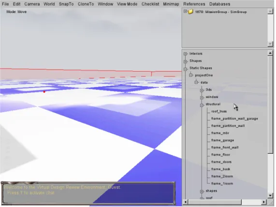Select the roof item at tree bottom
The height and width of the screenshot is (207, 276).
point(209,198)
